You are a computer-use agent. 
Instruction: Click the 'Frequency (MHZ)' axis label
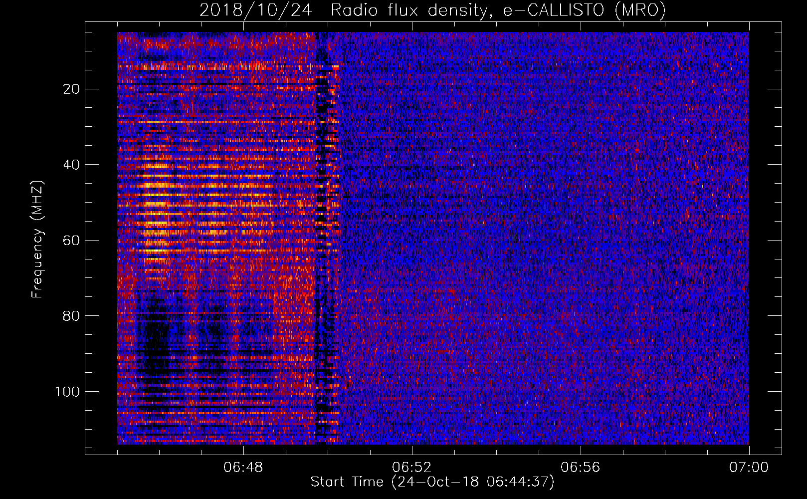(37, 240)
